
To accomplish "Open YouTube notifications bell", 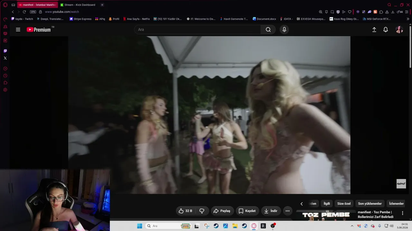I will pos(386,30).
